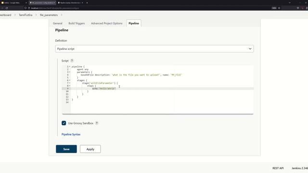Click the base64File parameter line in script

coord(131,75)
